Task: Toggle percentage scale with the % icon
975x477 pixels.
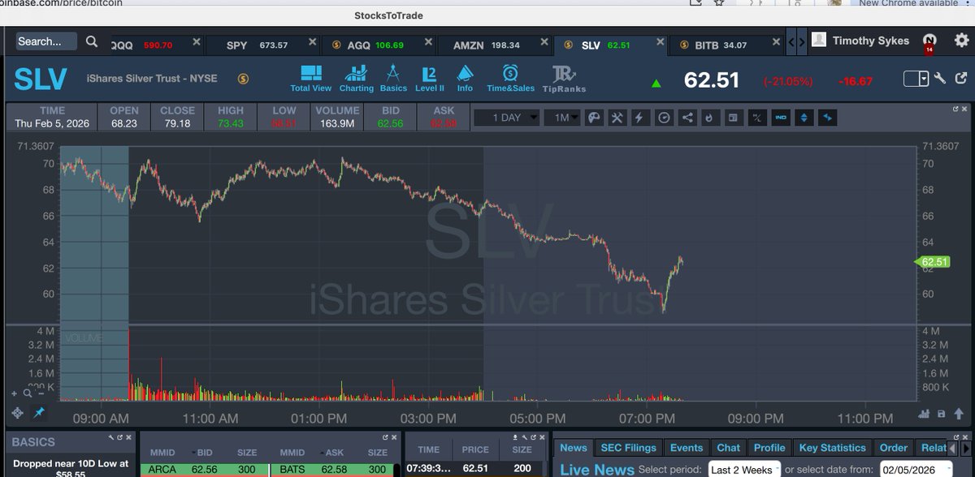Action: point(755,118)
